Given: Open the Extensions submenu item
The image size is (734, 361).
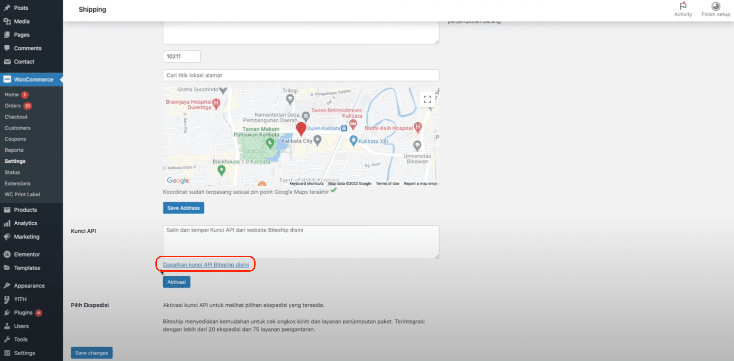Looking at the screenshot, I should coord(17,183).
